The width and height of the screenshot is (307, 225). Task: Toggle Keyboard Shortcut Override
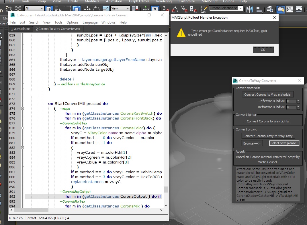[155, 8]
